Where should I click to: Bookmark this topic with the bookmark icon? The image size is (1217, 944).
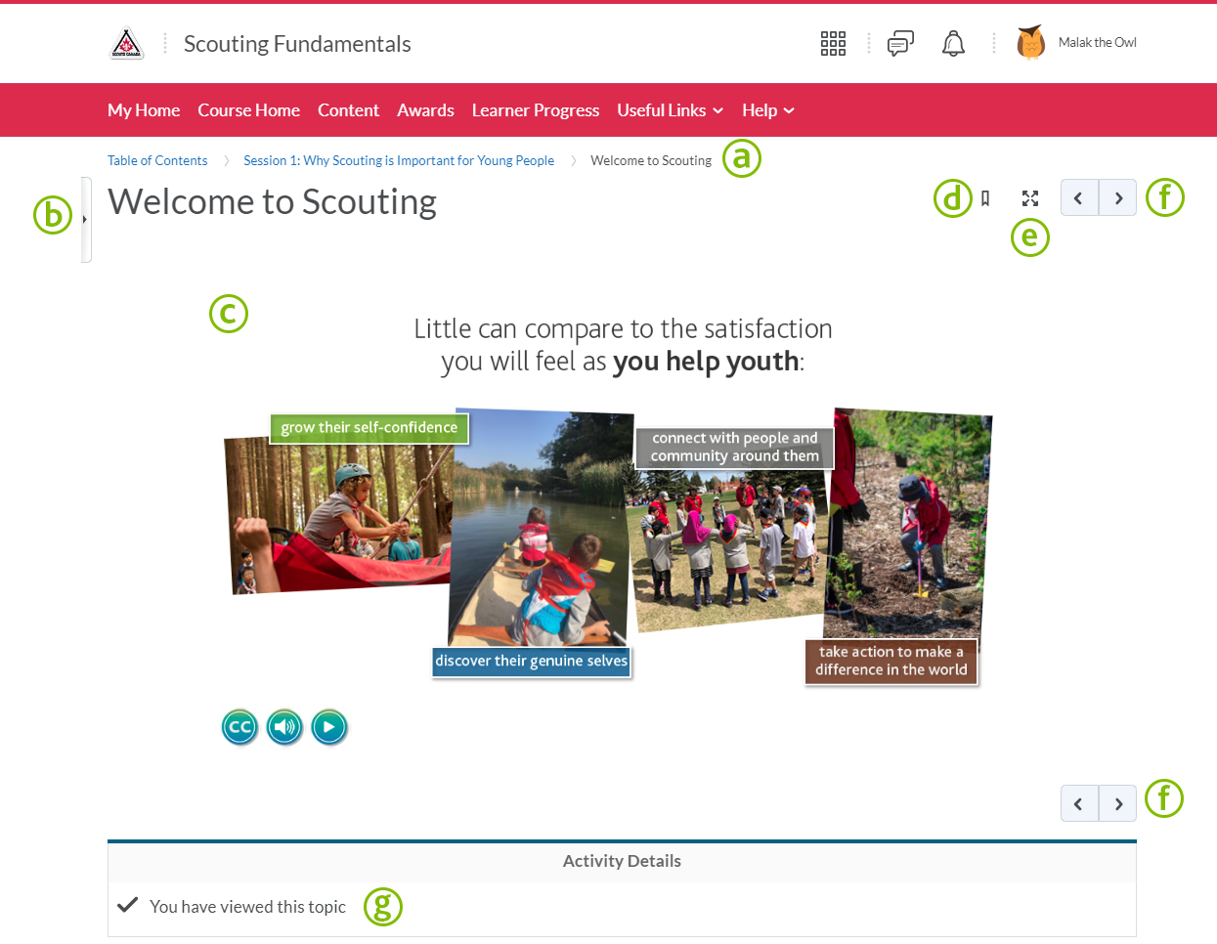985,198
